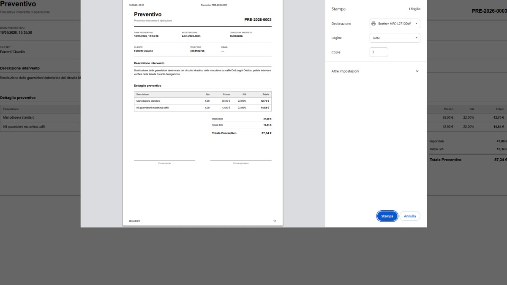
Task: Click 'ACC-2026-0003' acceptance code in preview
Action: [191, 36]
